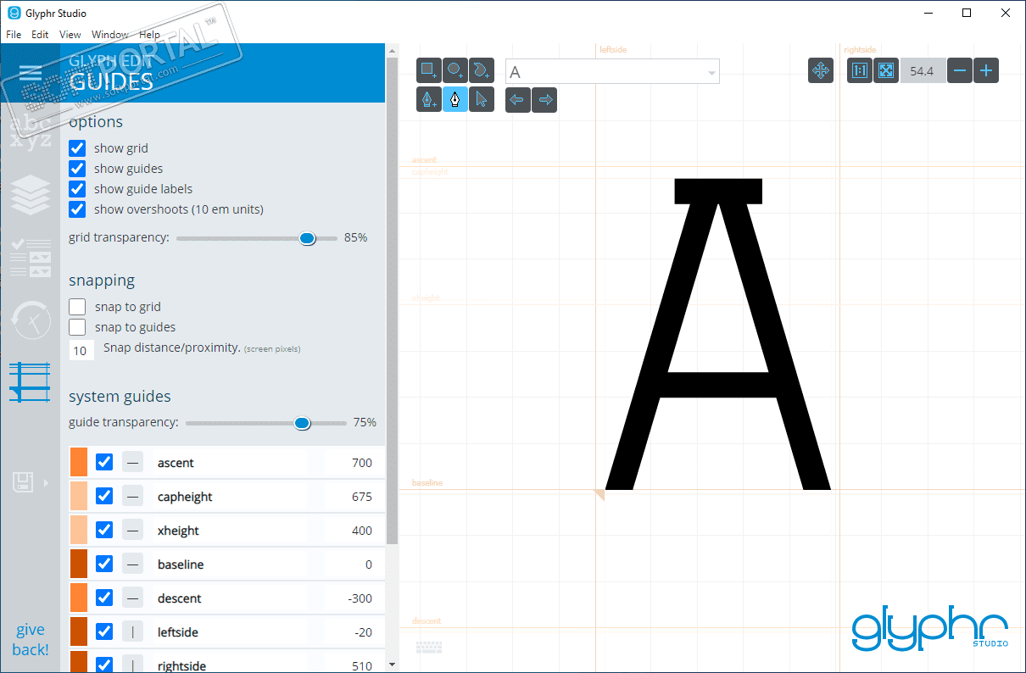Screen dimensions: 1026x673
Task: Click the baseline guide dark orange color swatch
Action: pyautogui.click(x=78, y=565)
